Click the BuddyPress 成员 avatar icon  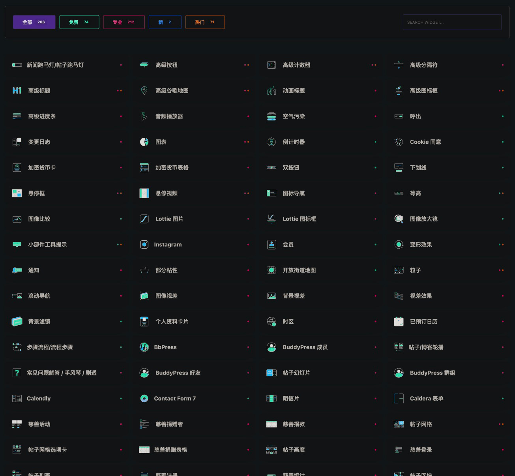(x=272, y=347)
